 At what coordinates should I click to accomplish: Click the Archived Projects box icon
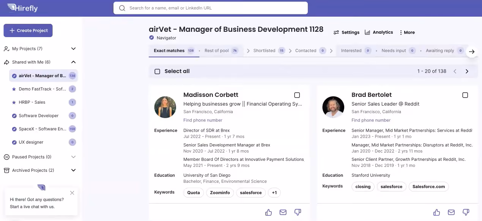pyautogui.click(x=6, y=170)
